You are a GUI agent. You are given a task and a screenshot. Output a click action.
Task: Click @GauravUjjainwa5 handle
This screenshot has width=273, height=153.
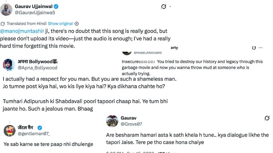click(35, 13)
